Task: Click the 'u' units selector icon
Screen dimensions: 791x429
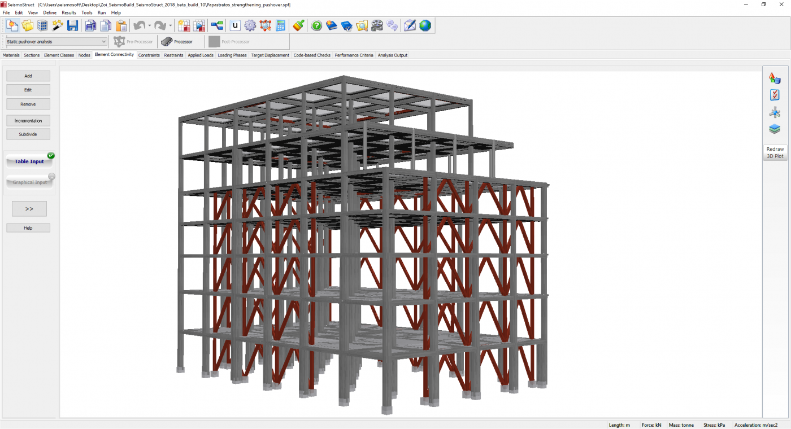Action: (235, 25)
